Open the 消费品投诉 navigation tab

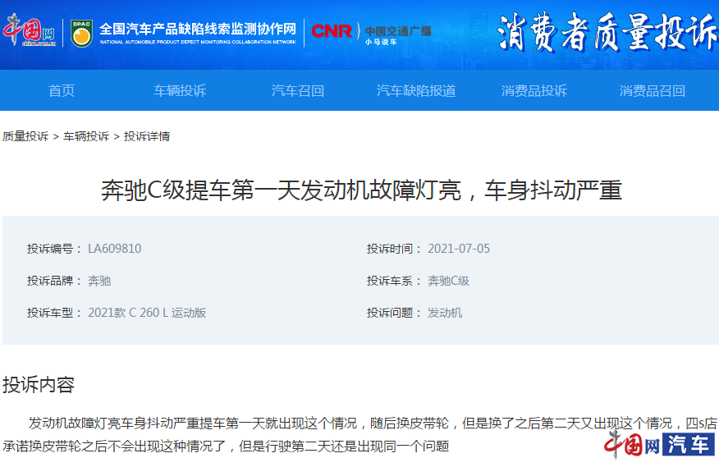click(534, 90)
